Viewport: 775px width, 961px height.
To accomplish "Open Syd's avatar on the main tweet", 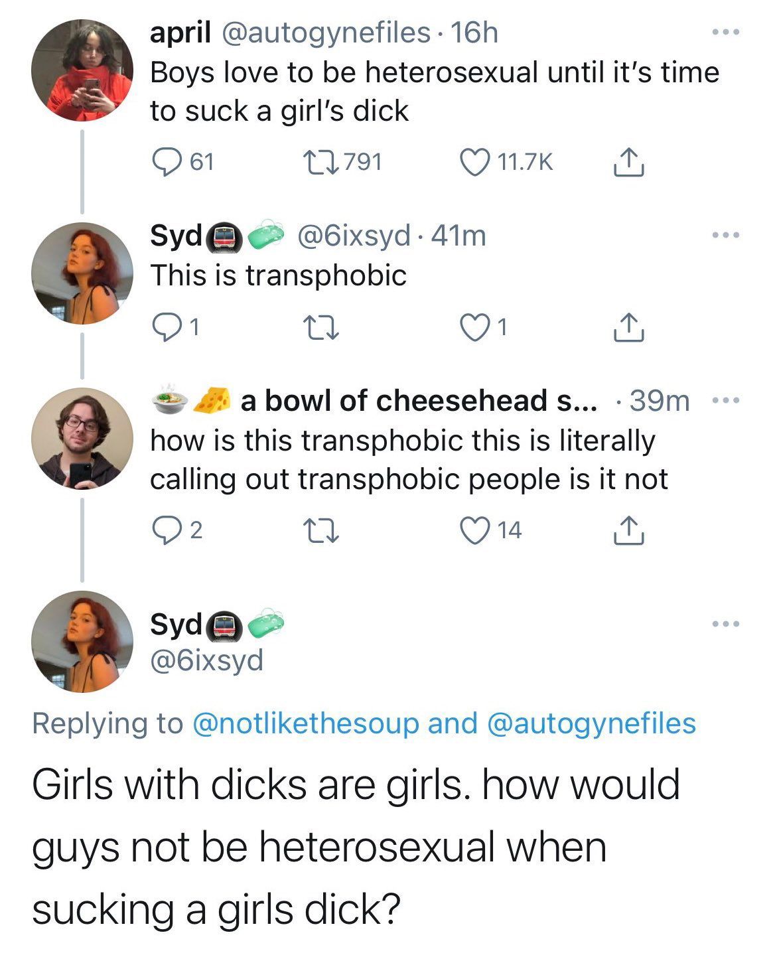I will click(x=82, y=641).
